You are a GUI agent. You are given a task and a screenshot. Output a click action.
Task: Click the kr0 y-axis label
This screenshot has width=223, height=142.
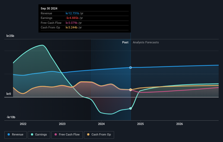(9, 94)
